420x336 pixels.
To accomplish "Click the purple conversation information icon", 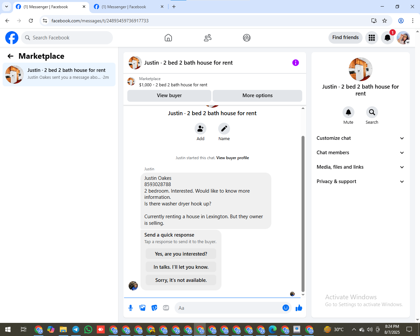I will pyautogui.click(x=296, y=63).
